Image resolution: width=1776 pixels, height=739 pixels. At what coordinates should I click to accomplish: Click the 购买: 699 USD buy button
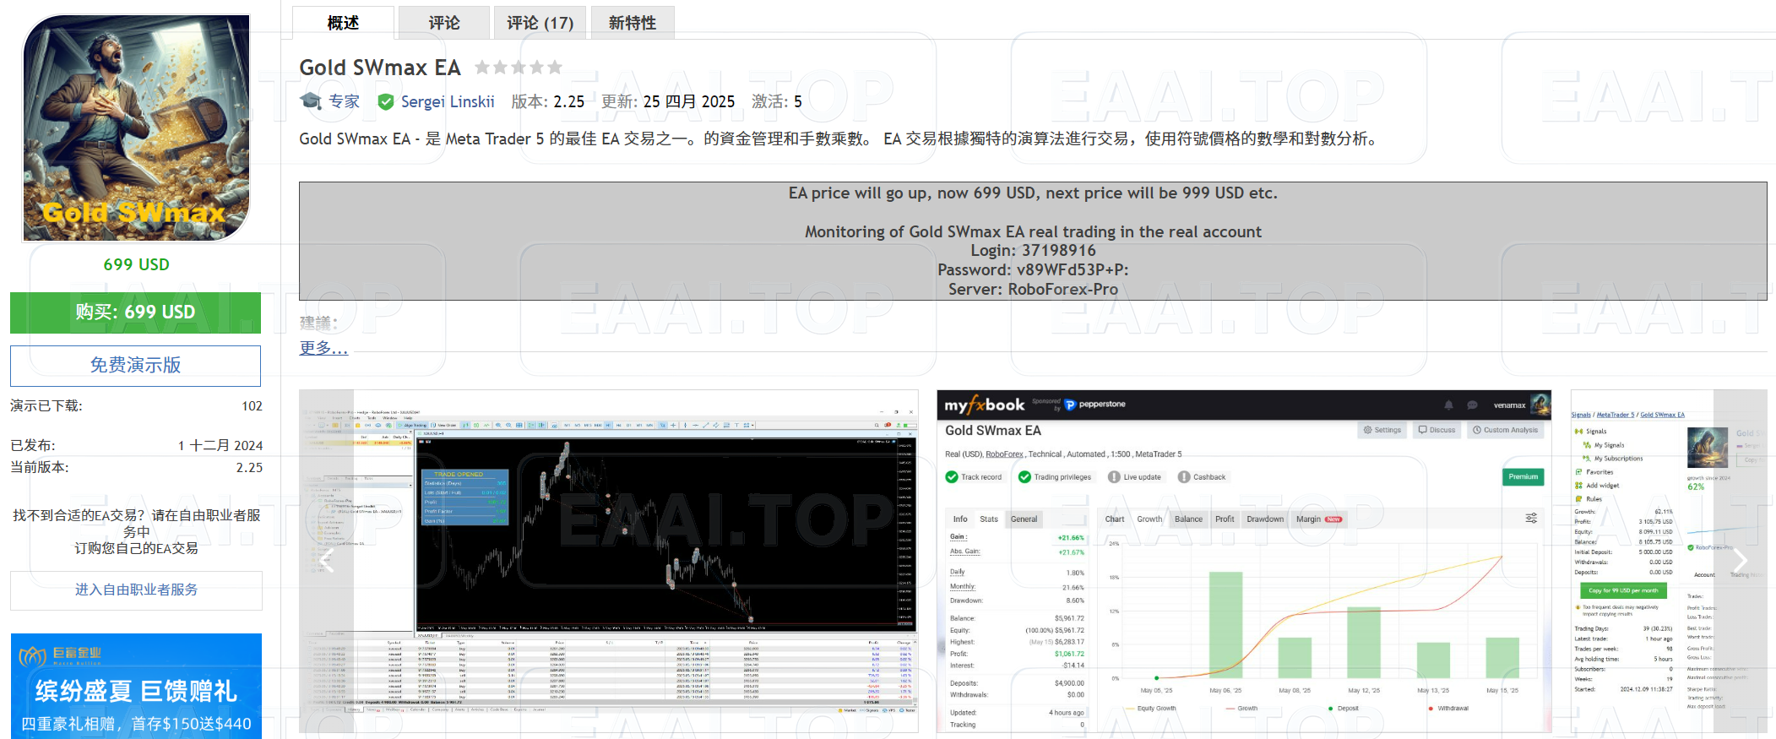(136, 312)
